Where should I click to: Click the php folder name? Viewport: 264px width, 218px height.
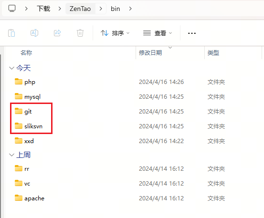pyautogui.click(x=30, y=82)
